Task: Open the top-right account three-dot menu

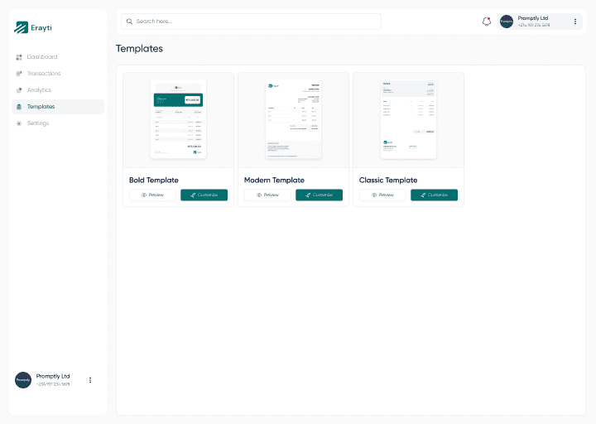Action: pos(575,22)
